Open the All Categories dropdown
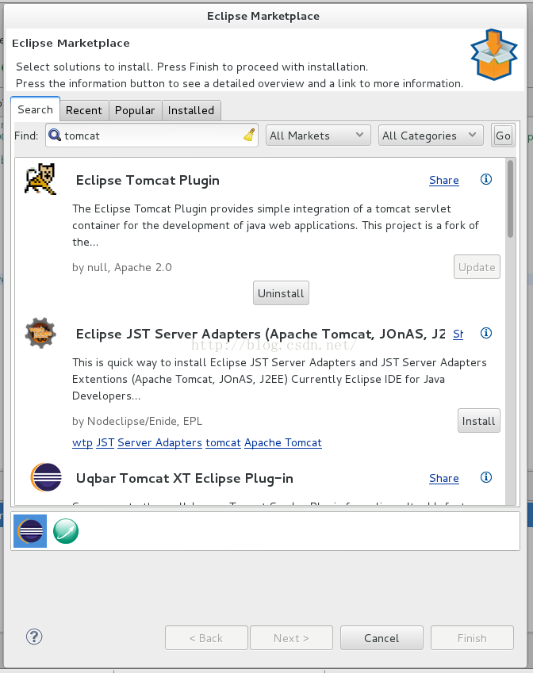Image resolution: width=533 pixels, height=673 pixels. point(431,136)
